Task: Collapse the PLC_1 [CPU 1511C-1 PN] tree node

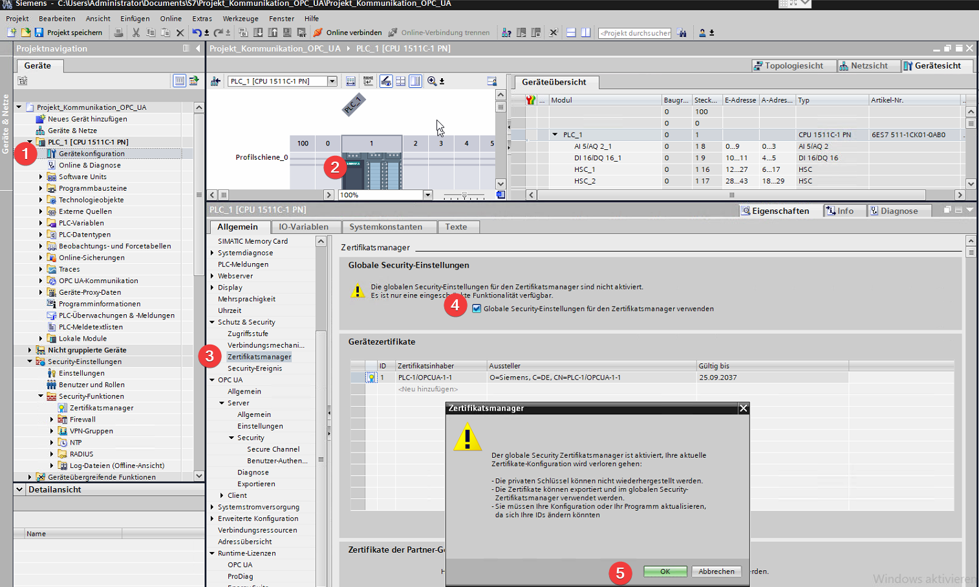Action: [x=30, y=142]
